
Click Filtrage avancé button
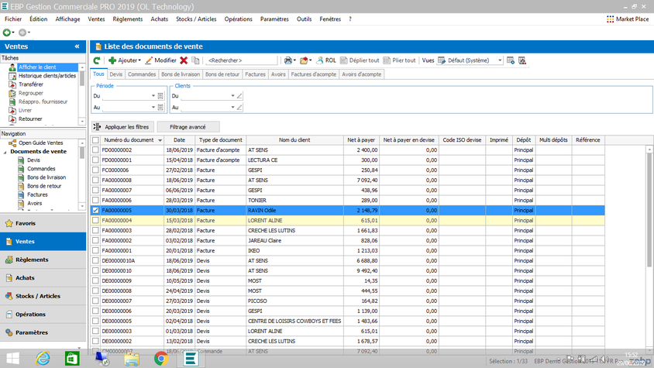pyautogui.click(x=188, y=127)
